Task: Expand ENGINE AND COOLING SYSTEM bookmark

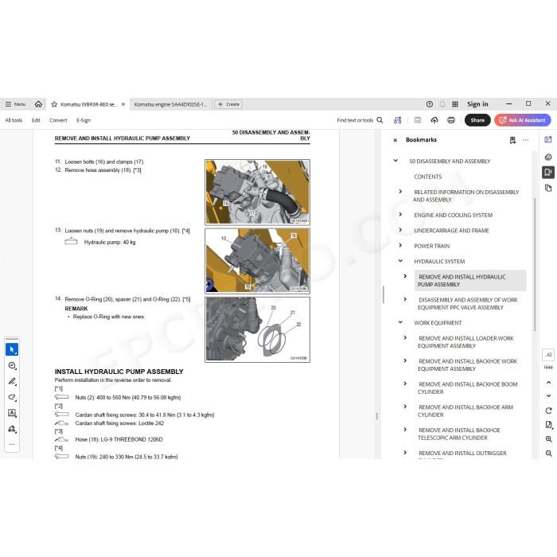Action: (x=400, y=215)
